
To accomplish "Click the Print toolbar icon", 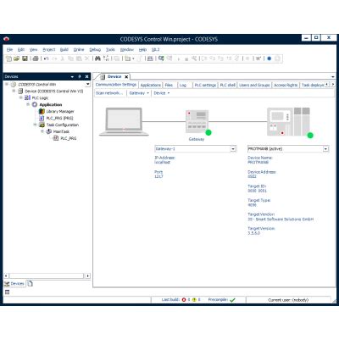I will click(x=36, y=58).
